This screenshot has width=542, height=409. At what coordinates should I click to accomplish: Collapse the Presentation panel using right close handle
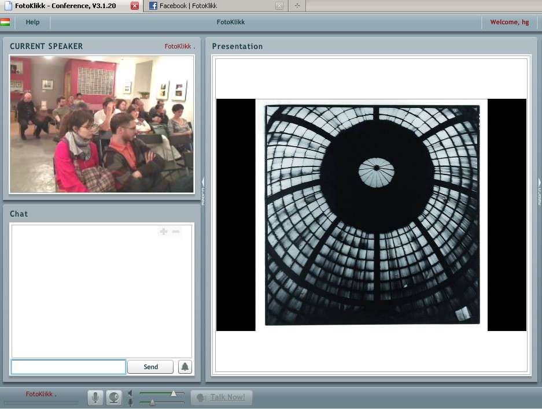click(540, 192)
